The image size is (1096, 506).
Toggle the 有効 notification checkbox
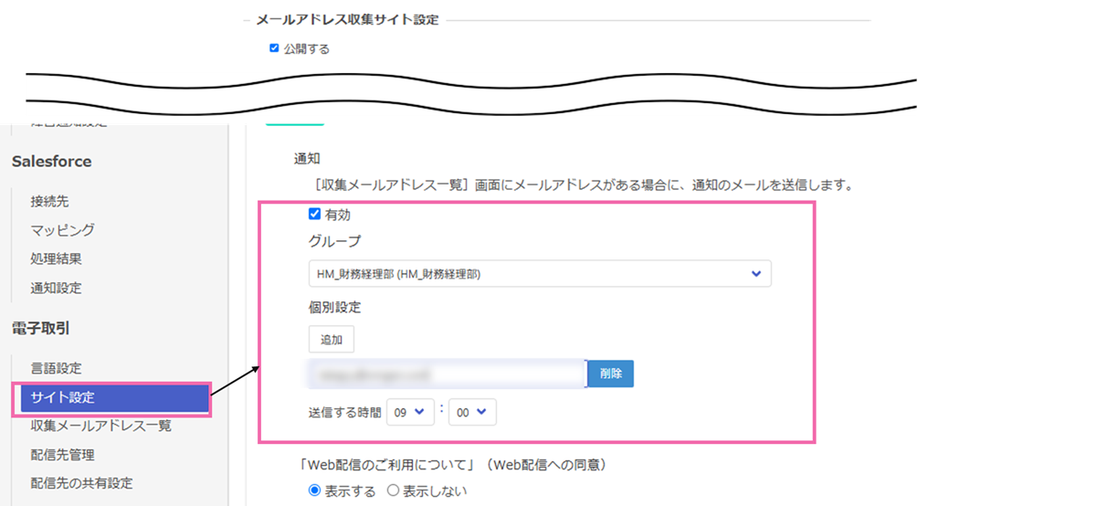[x=314, y=215]
